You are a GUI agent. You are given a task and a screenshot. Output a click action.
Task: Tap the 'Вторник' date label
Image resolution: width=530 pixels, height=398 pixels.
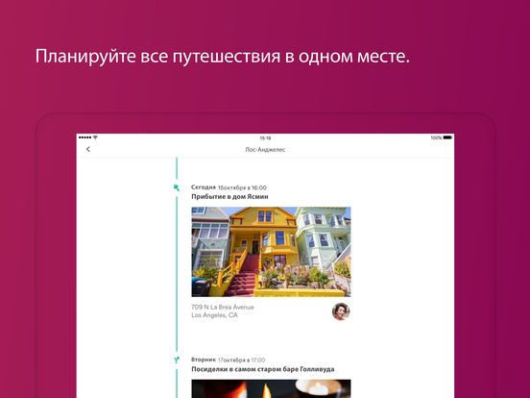click(204, 360)
